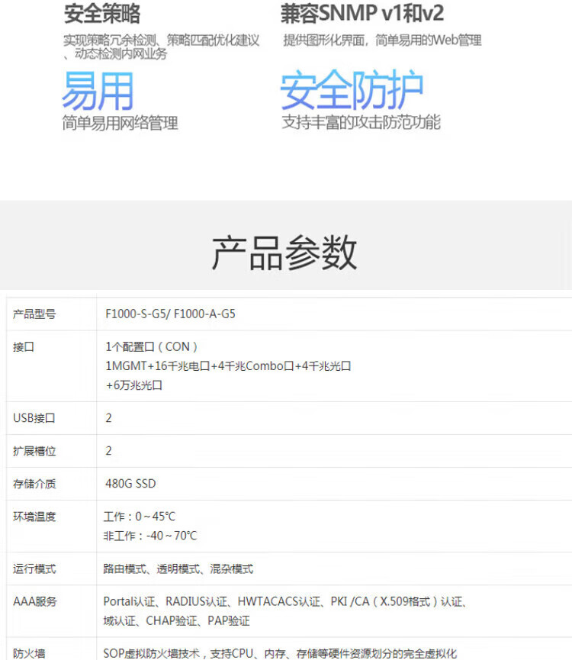Click the '、动态检测内网业务' line
The height and width of the screenshot is (660, 572).
[115, 54]
